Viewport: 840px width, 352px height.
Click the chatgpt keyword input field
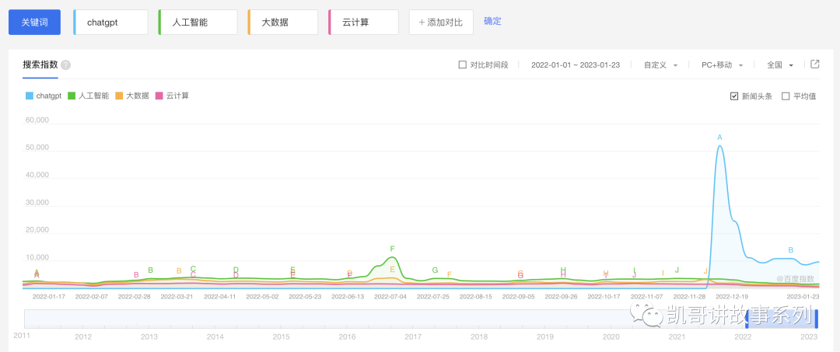pyautogui.click(x=111, y=22)
